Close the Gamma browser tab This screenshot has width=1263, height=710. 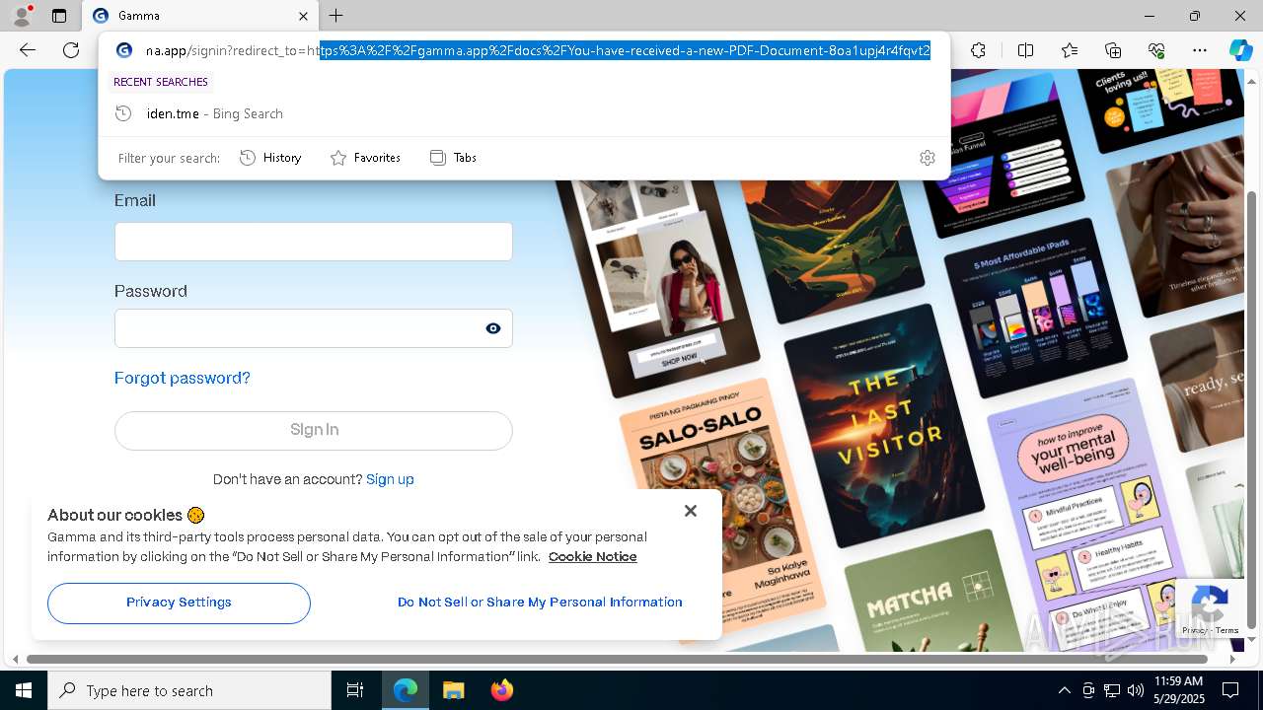click(303, 16)
